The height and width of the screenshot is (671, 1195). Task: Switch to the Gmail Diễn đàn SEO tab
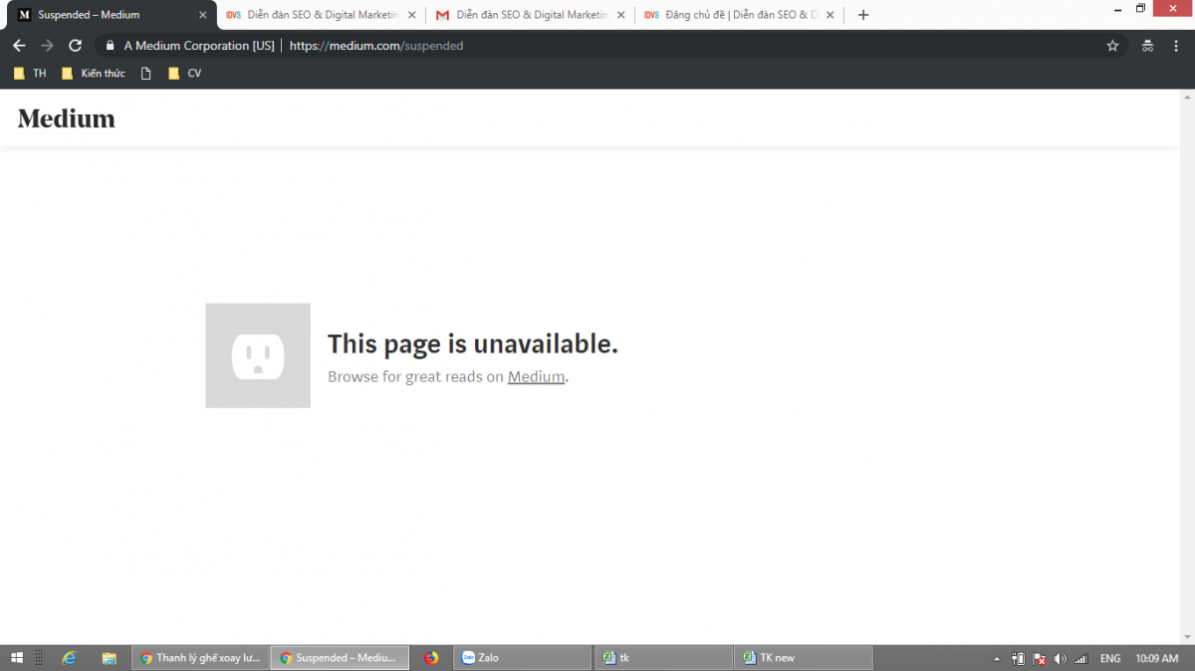531,15
